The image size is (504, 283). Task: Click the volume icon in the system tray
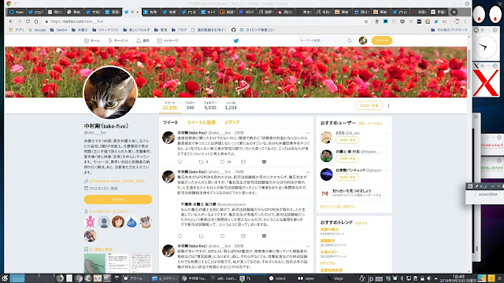(x=428, y=278)
